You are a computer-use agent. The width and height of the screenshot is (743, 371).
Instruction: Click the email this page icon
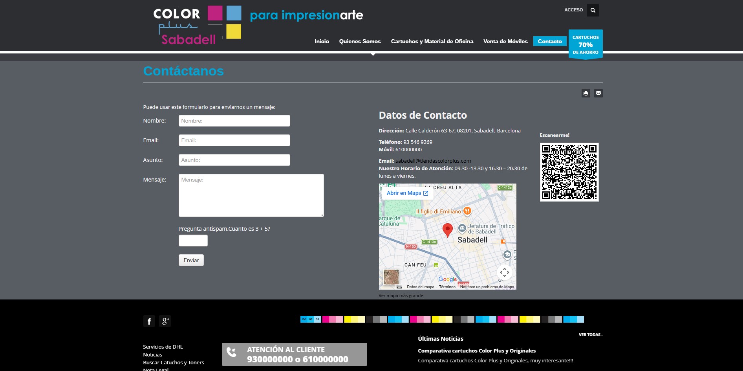tap(598, 93)
